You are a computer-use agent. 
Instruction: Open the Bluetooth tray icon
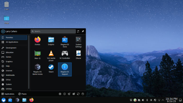147,100
